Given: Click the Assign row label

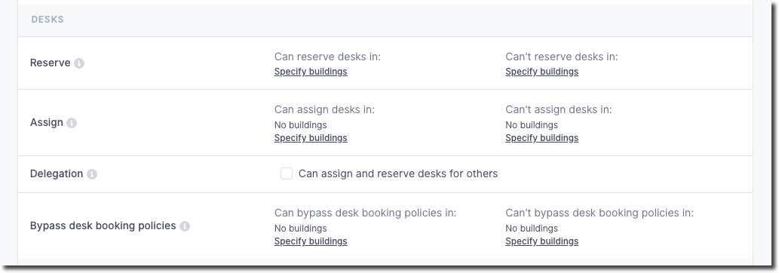Looking at the screenshot, I should click(46, 122).
